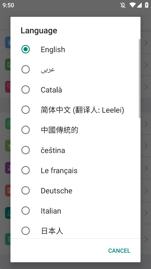Pick Simplified Chinese by Leelei
151x269 pixels.
[75, 110]
